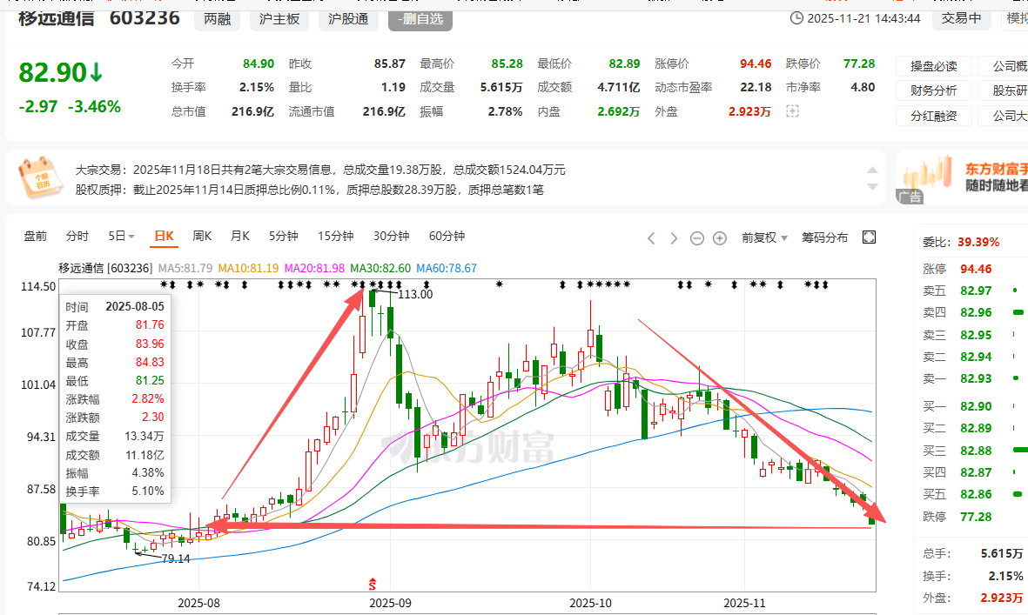
Task: Open the calendar note icon
Action: (x=42, y=177)
